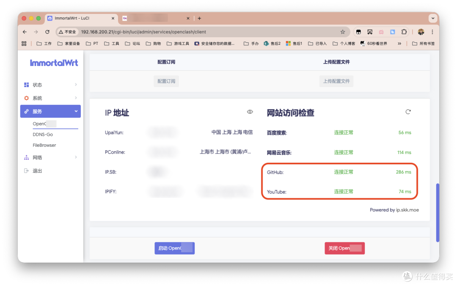Open the 工具 bookmark folder
Image resolution: width=457 pixels, height=286 pixels.
point(112,44)
